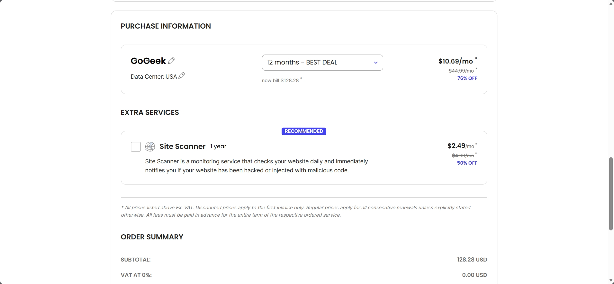
Task: Click the Site Scanner description paragraph
Action: (257, 166)
